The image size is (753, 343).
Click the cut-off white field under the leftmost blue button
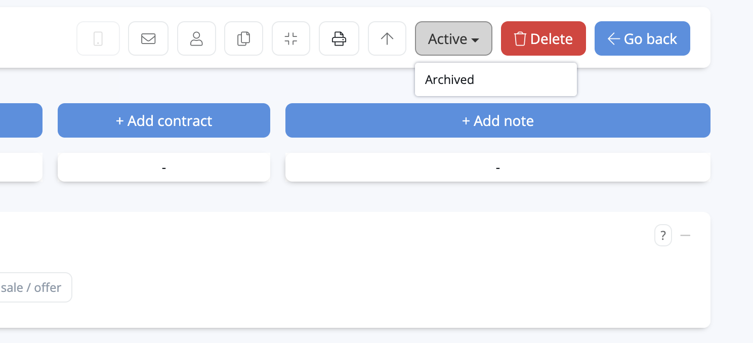pyautogui.click(x=20, y=167)
